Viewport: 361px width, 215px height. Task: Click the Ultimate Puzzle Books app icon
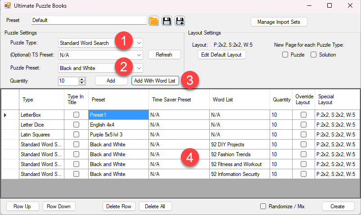pyautogui.click(x=7, y=5)
